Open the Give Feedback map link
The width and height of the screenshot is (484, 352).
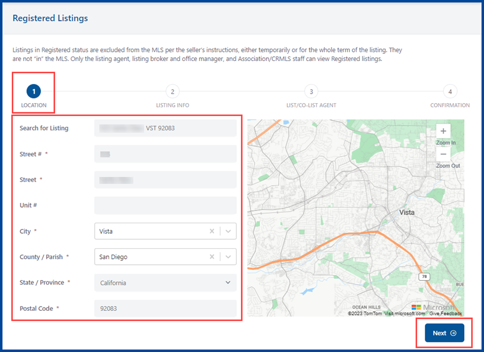[x=445, y=313]
